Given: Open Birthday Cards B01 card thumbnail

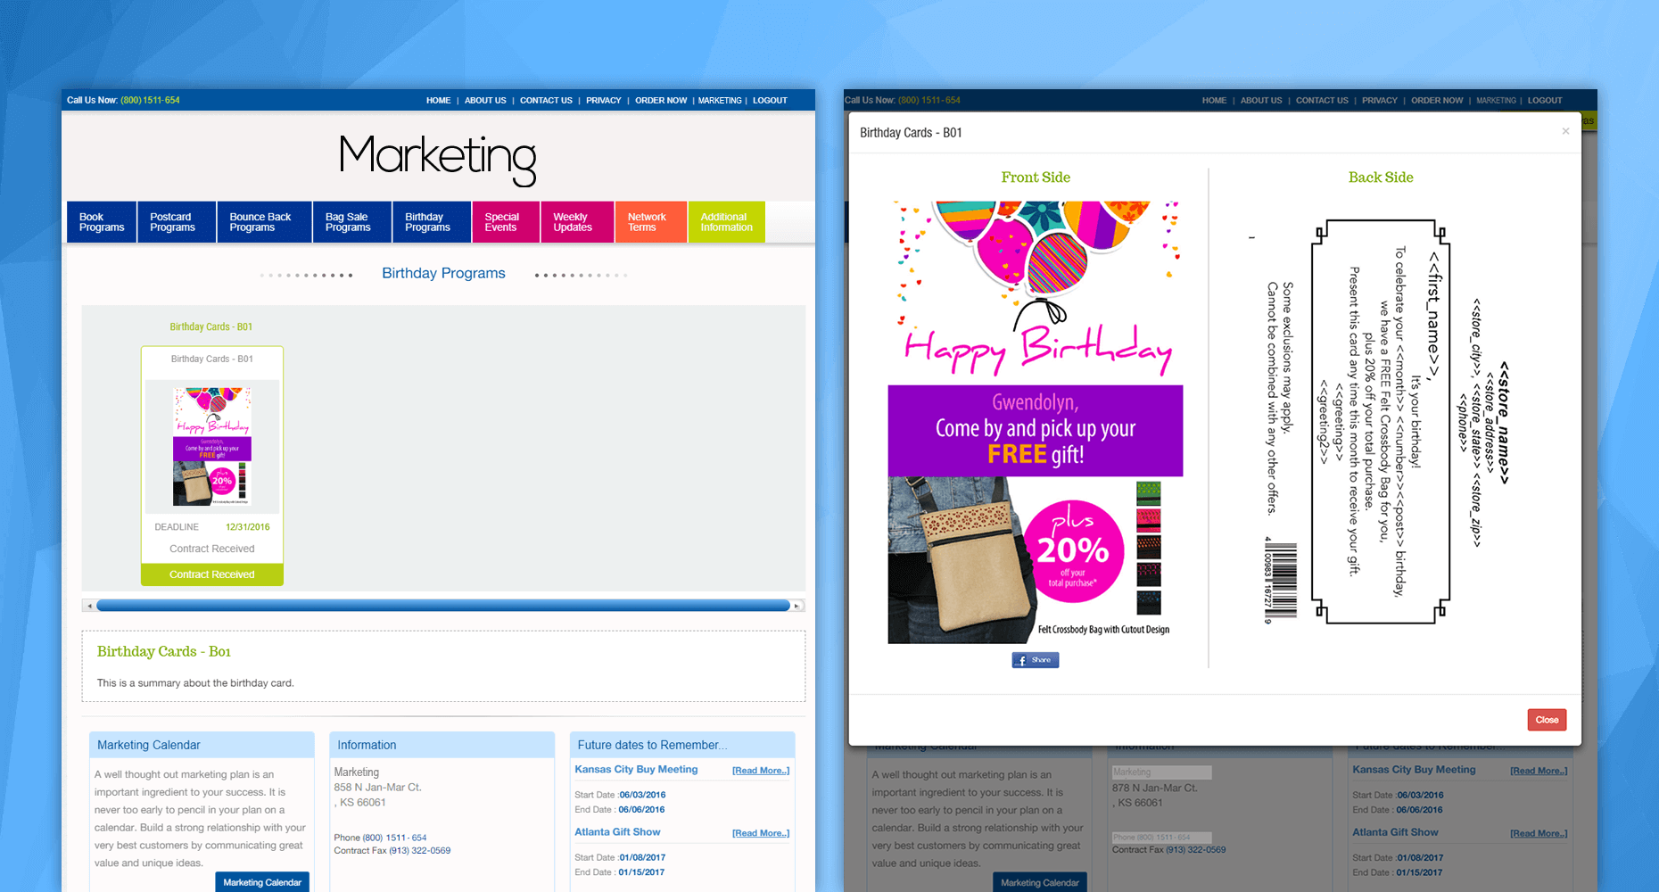Looking at the screenshot, I should click(212, 446).
